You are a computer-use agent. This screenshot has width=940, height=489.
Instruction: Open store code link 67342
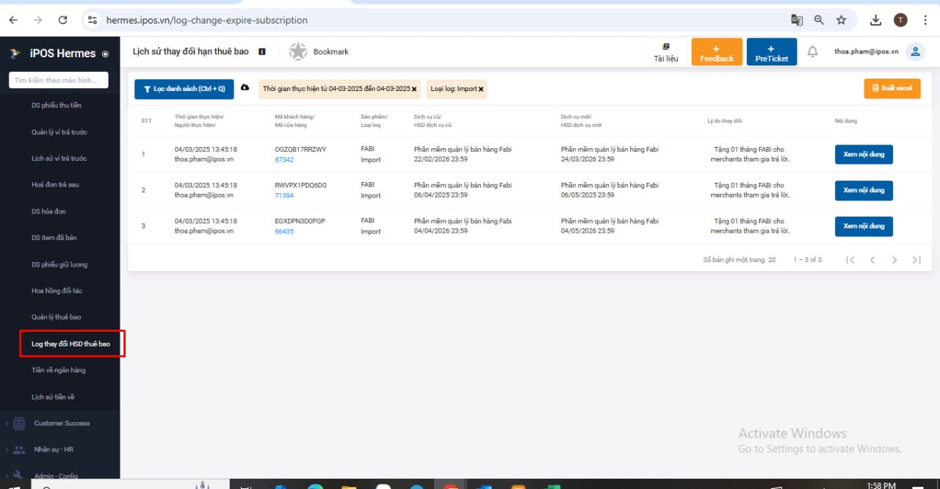click(284, 160)
